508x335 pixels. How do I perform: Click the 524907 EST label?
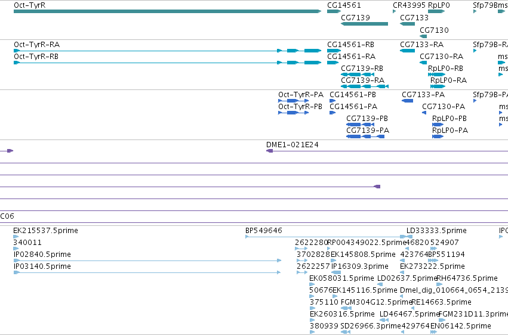(x=445, y=243)
